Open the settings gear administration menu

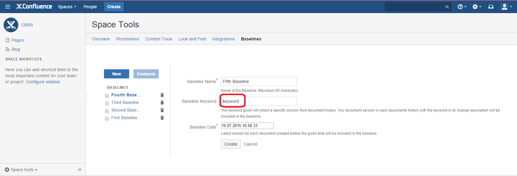click(476, 7)
